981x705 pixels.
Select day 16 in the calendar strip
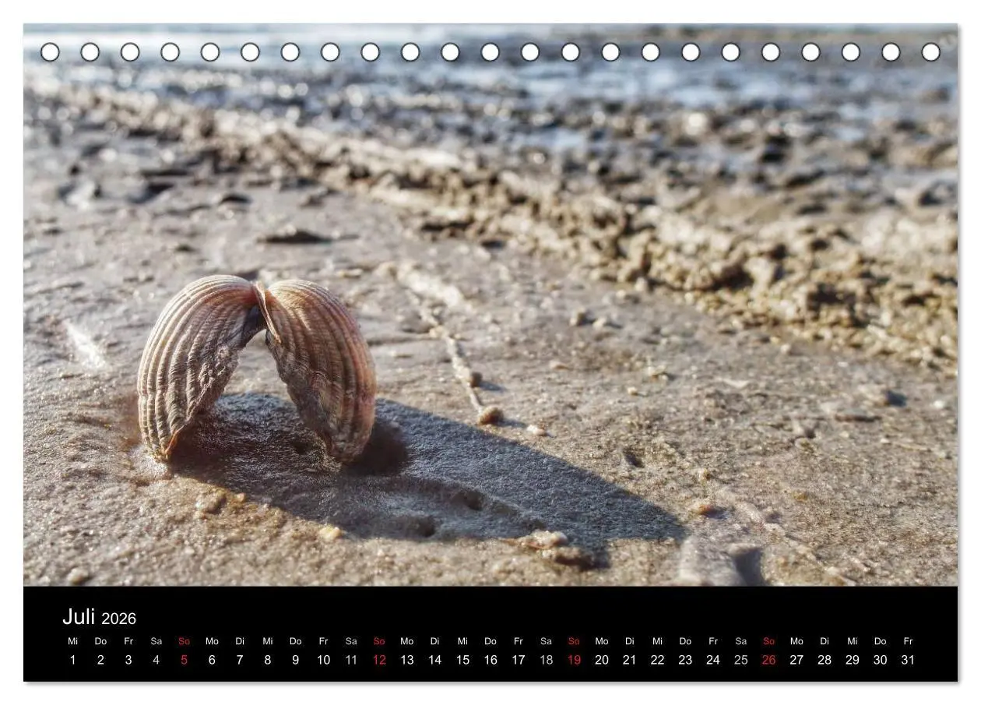(x=490, y=660)
